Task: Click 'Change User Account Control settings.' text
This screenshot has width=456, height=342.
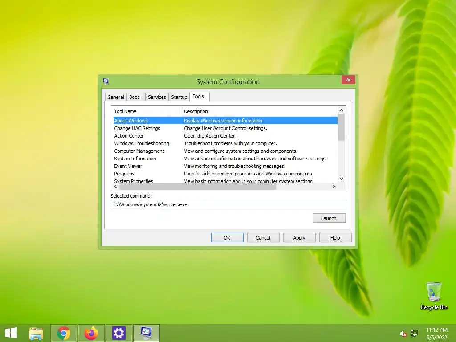Action: (225, 128)
